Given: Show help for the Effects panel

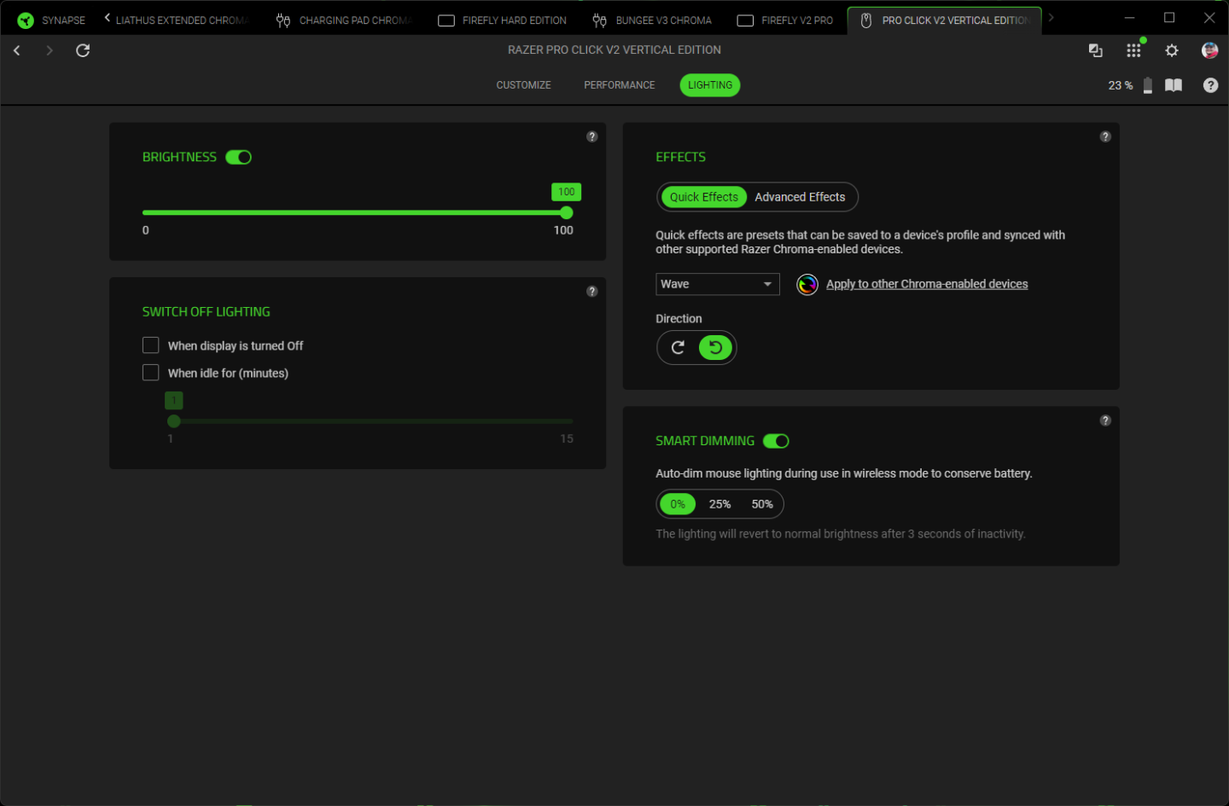Looking at the screenshot, I should tap(1105, 136).
